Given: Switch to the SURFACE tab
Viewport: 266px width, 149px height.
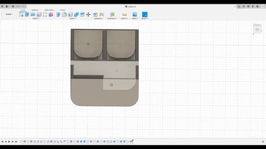Looking at the screenshot, I should [x=35, y=10].
